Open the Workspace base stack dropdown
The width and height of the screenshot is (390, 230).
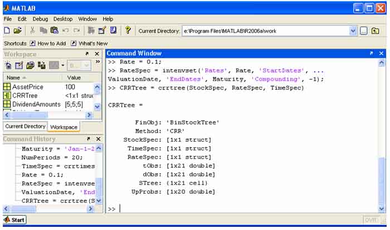pyautogui.click(x=79, y=66)
